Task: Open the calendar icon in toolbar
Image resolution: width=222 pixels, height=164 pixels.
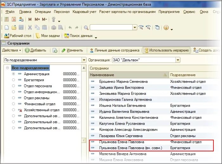Action: click(14, 19)
